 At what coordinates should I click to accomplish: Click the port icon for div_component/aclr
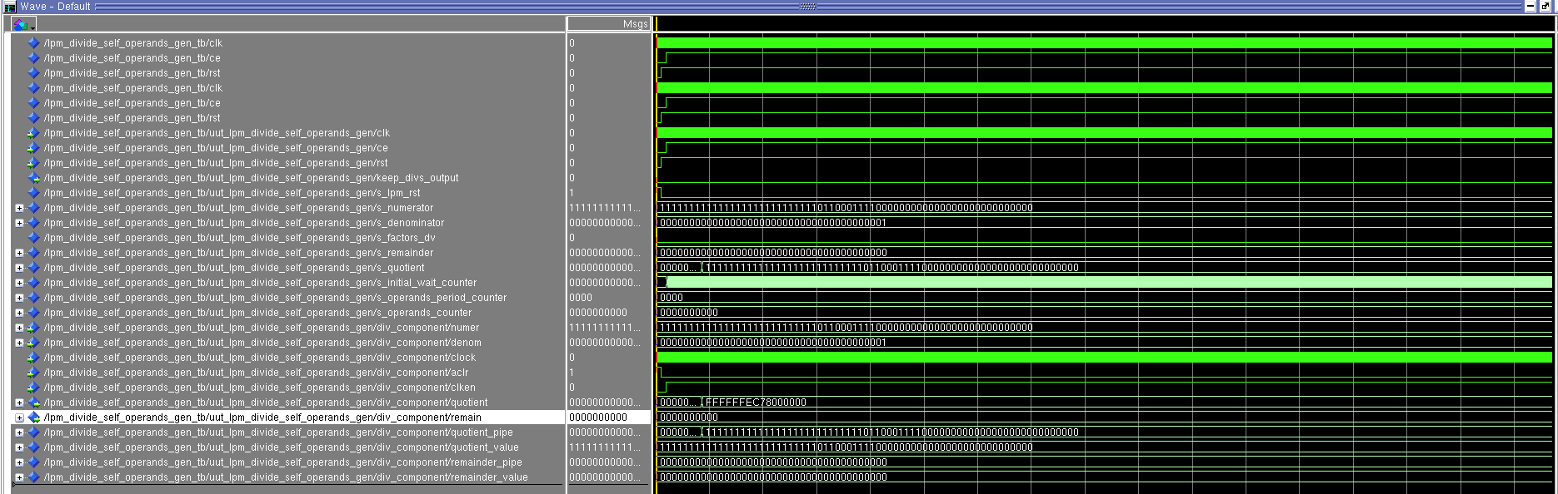coord(33,373)
